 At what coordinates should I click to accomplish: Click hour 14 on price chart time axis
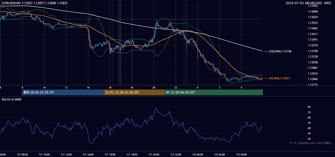point(88,87)
